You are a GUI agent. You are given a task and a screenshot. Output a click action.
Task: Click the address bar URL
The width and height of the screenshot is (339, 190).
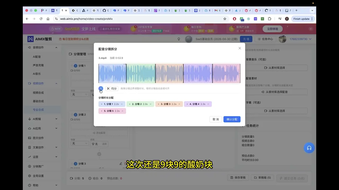point(86,19)
